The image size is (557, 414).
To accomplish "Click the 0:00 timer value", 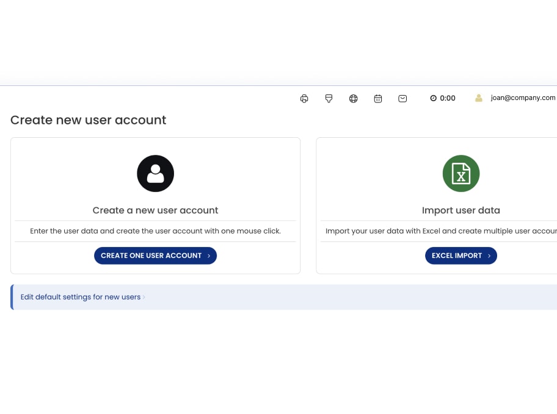I will [x=448, y=98].
